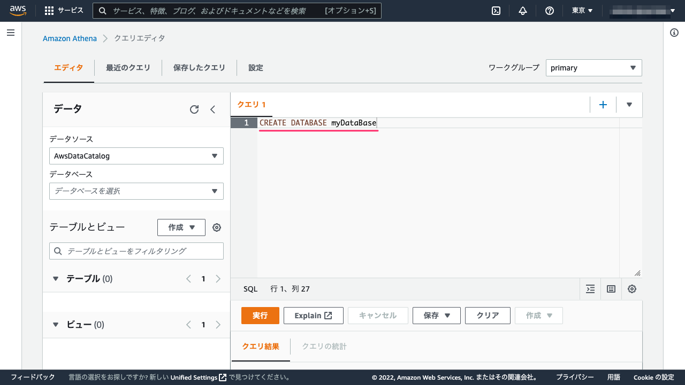Open the データベースを選択 dropdown
The image size is (685, 385).
point(136,191)
